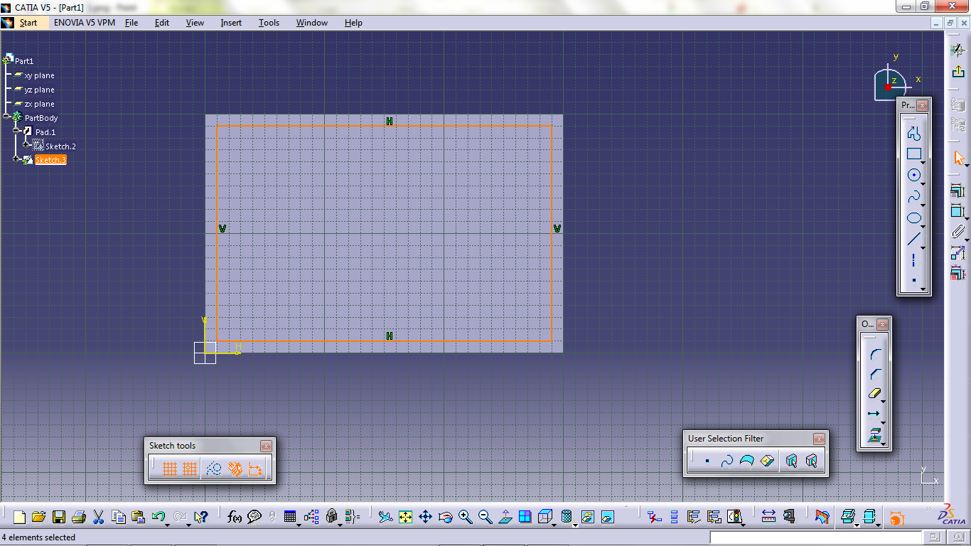Select the Point tool in the Profile toolbar

point(914,282)
